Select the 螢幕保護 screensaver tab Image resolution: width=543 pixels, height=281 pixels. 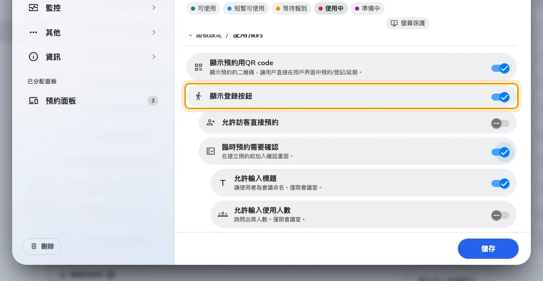coord(407,23)
